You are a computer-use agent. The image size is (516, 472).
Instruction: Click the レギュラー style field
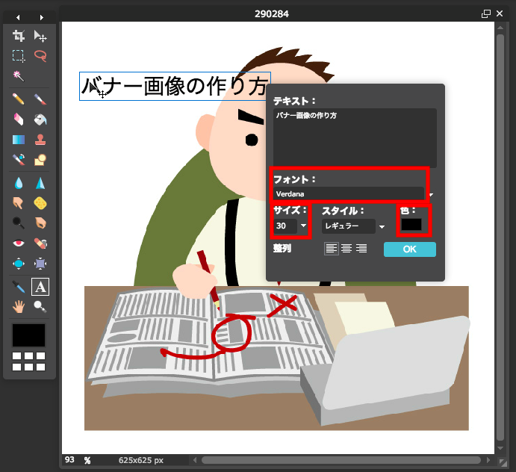tap(349, 226)
